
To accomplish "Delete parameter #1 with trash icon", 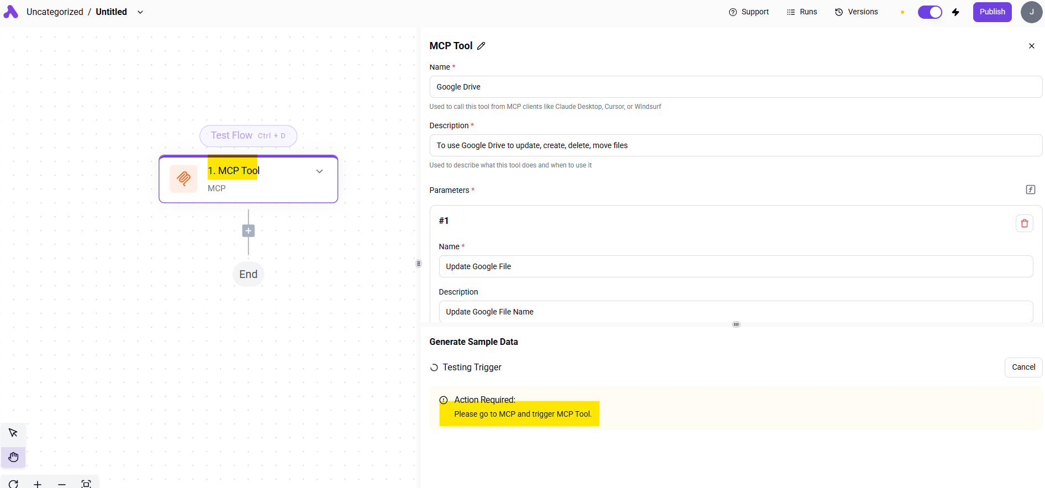I will [x=1024, y=223].
